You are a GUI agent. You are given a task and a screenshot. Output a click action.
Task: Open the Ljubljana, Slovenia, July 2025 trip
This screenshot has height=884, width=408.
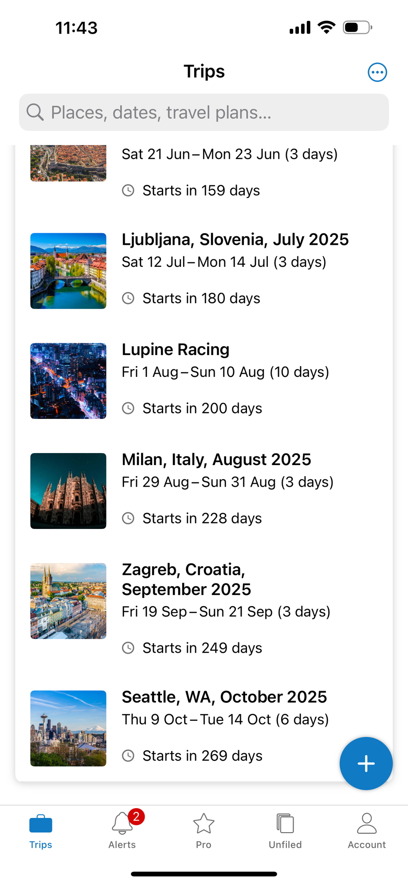[235, 240]
